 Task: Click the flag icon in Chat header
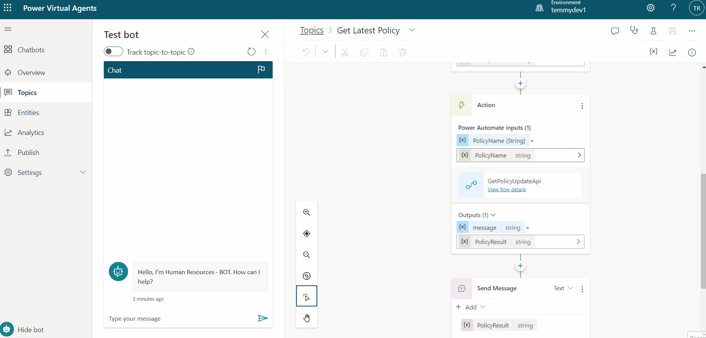point(261,69)
